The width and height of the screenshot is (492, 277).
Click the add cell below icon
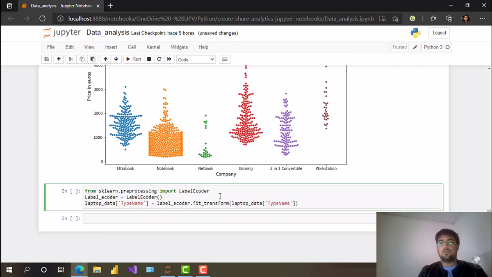(x=58, y=59)
